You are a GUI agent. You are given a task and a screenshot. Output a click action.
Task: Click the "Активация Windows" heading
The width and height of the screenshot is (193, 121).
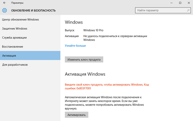pos(85,74)
